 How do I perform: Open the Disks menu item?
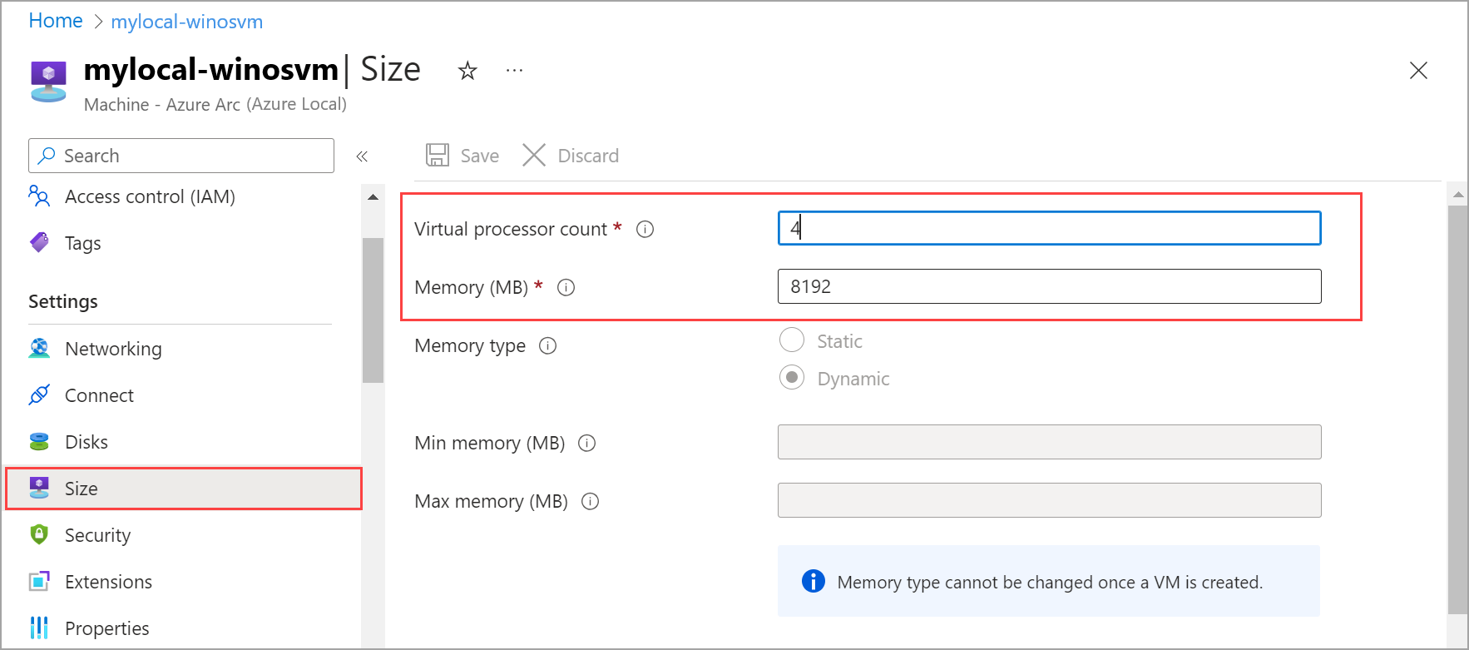87,442
